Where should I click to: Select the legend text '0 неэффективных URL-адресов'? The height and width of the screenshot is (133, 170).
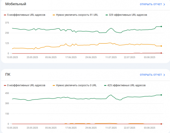pos(26,85)
